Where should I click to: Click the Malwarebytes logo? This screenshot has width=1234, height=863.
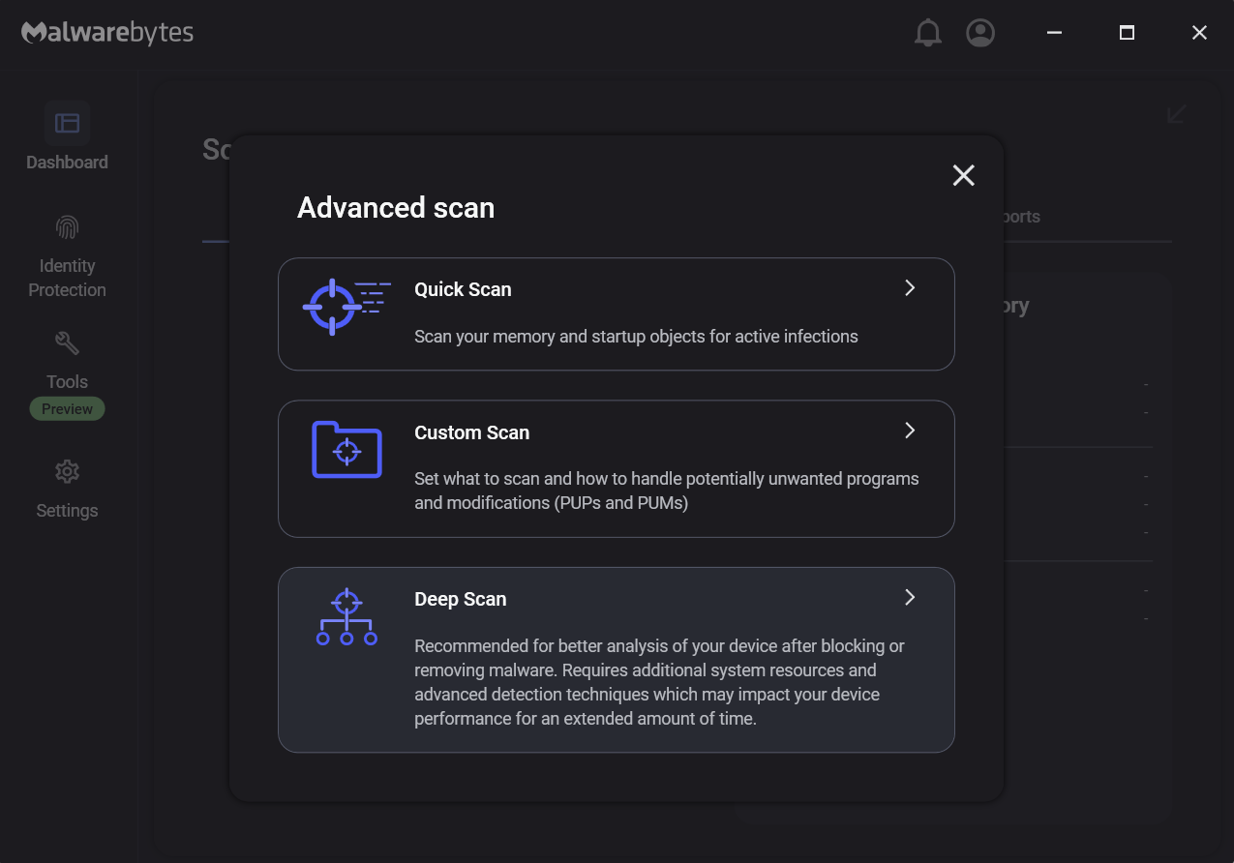point(107,33)
